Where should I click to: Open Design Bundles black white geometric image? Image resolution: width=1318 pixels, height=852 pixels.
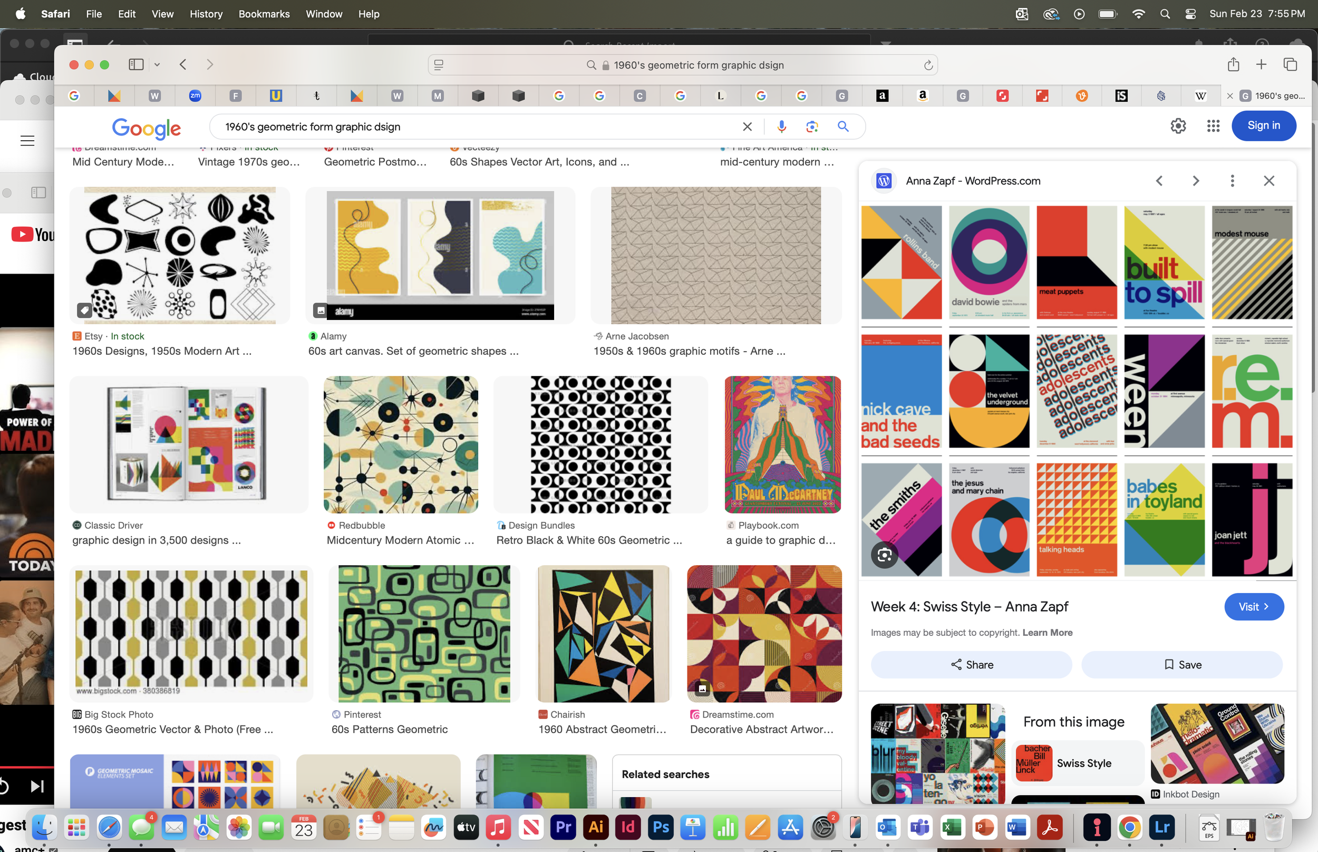coord(600,445)
